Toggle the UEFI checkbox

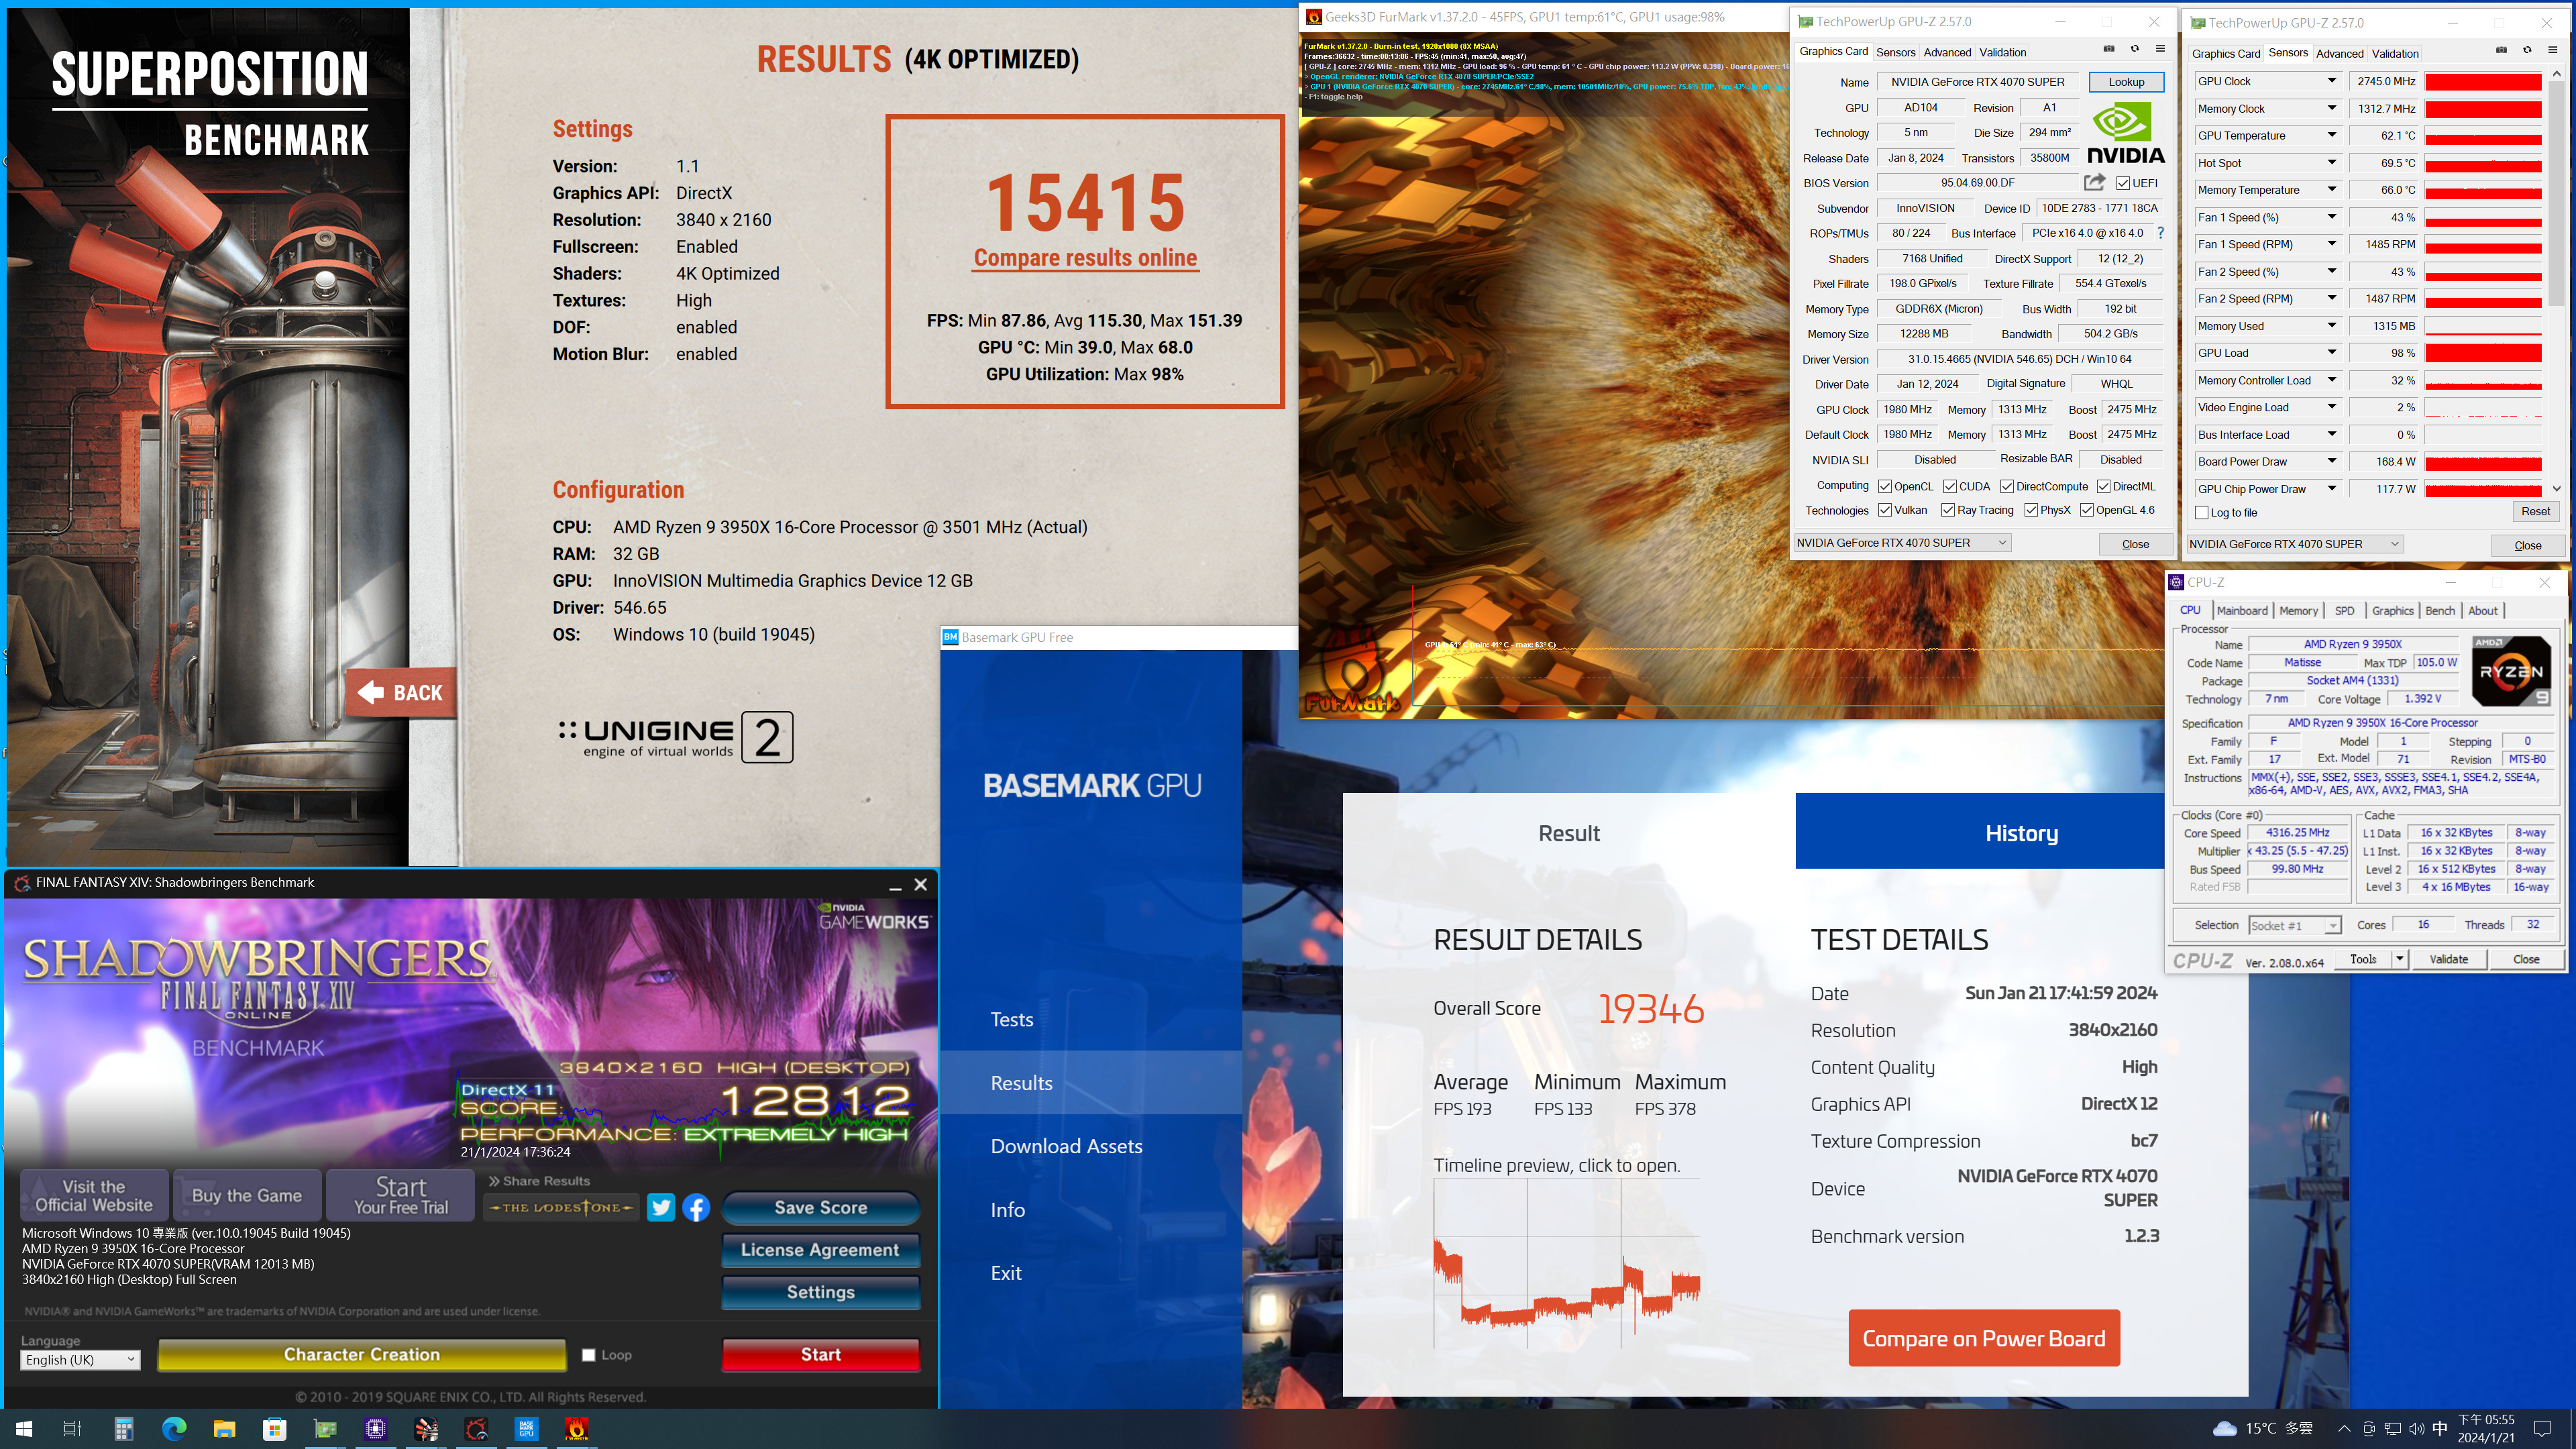click(x=2123, y=183)
